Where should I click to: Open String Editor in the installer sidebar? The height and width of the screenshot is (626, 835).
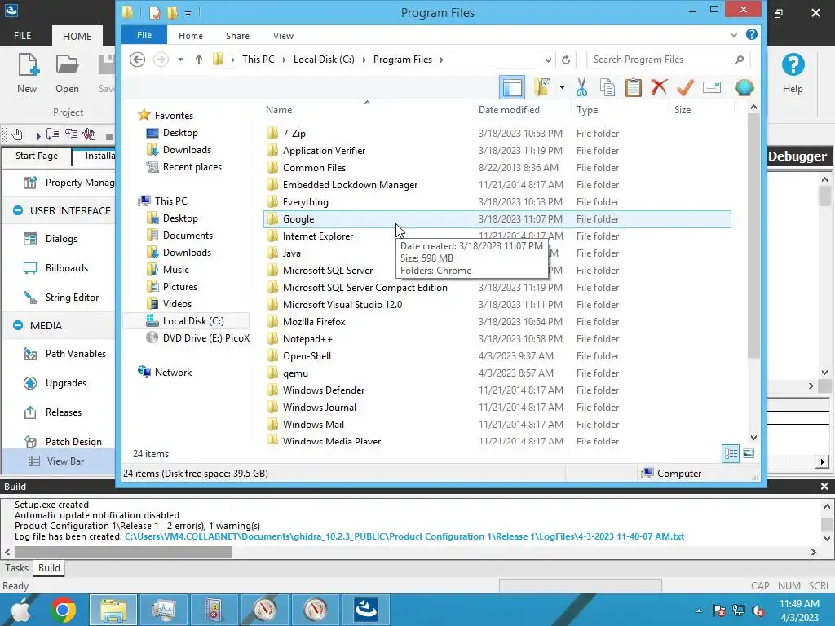coord(62,298)
